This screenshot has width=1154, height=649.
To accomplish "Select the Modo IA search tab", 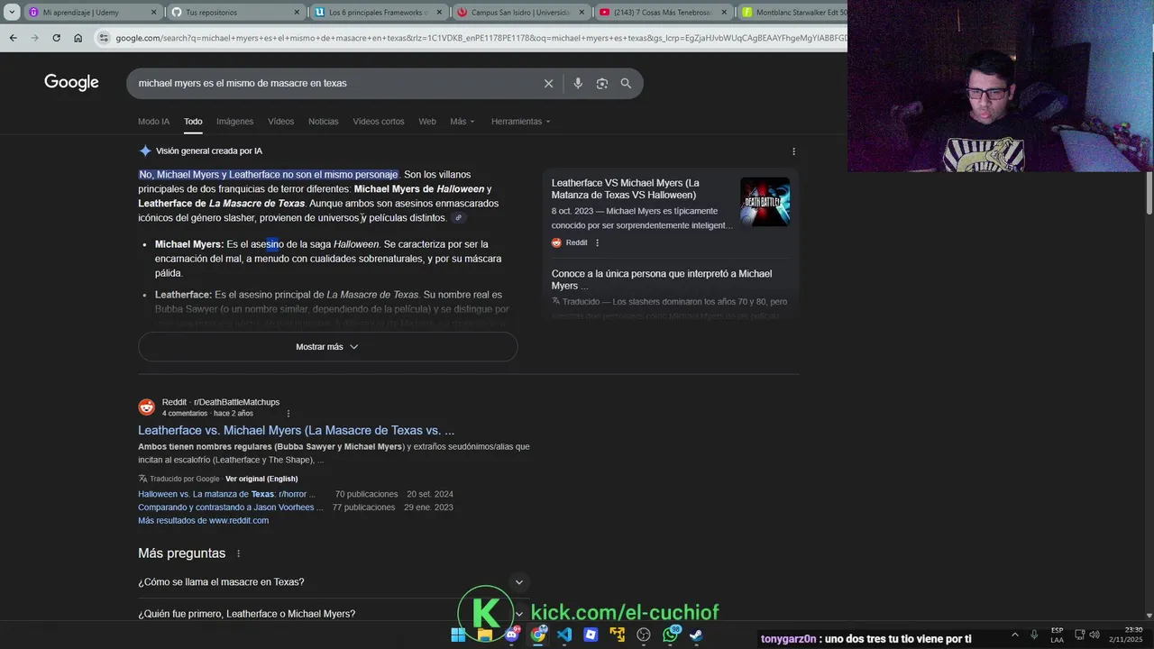I will (x=153, y=122).
